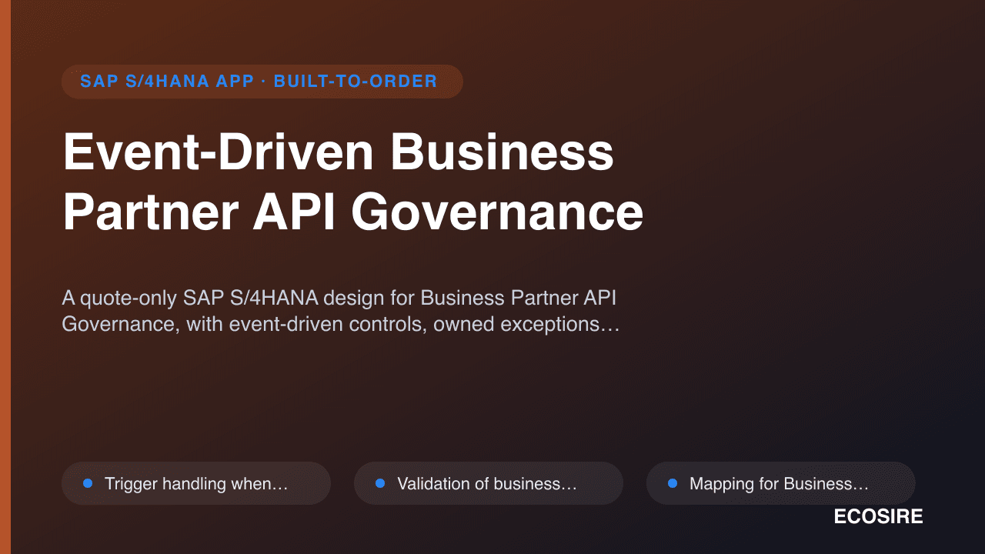Screen dimensions: 985x554
Task: Select the 'Validation of business…' pill
Action: (x=489, y=483)
